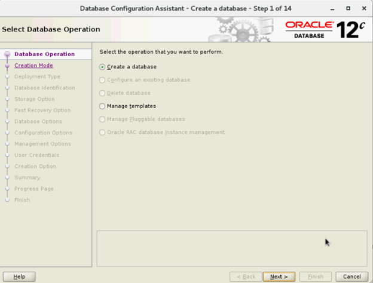The height and width of the screenshot is (283, 373).
Task: Click the Management Options step label
Action: (42, 144)
